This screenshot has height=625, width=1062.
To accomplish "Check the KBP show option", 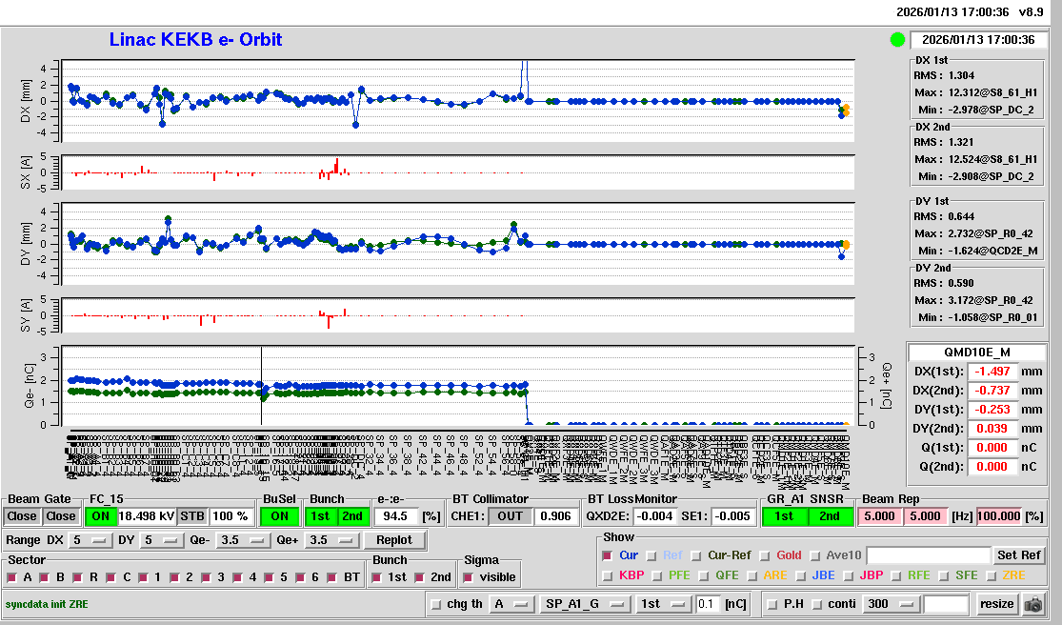I will [608, 575].
